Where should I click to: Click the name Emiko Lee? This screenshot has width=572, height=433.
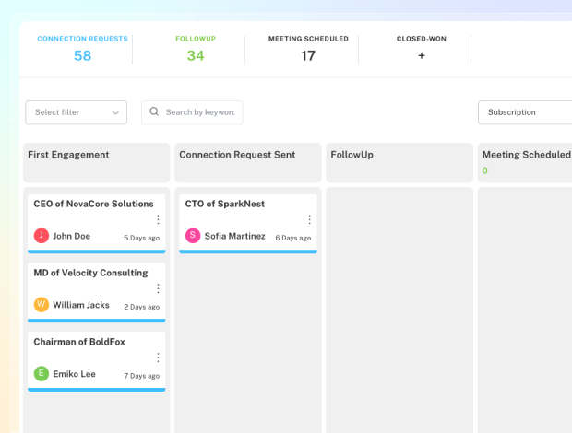tap(74, 374)
